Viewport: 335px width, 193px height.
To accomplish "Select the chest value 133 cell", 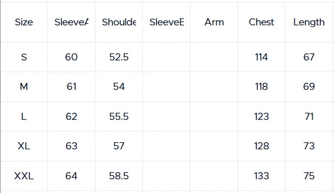I will 261,176.
